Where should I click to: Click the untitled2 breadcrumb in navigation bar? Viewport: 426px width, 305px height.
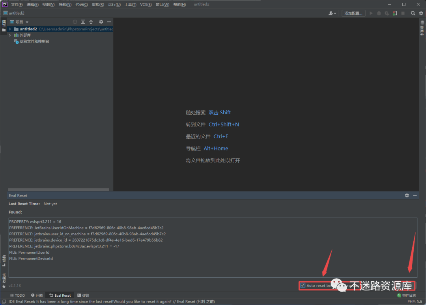(14, 13)
